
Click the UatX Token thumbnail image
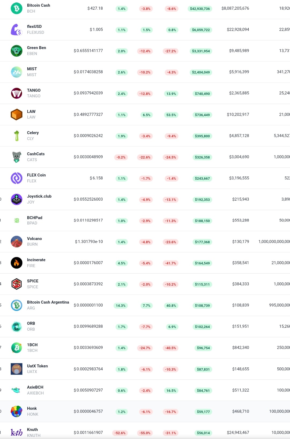pos(17,369)
